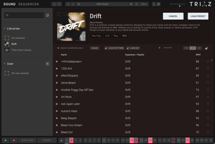Image resolution: width=215 pixels, height=144 pixels.
Task: Click the EXPORT button
Action: 47,140
